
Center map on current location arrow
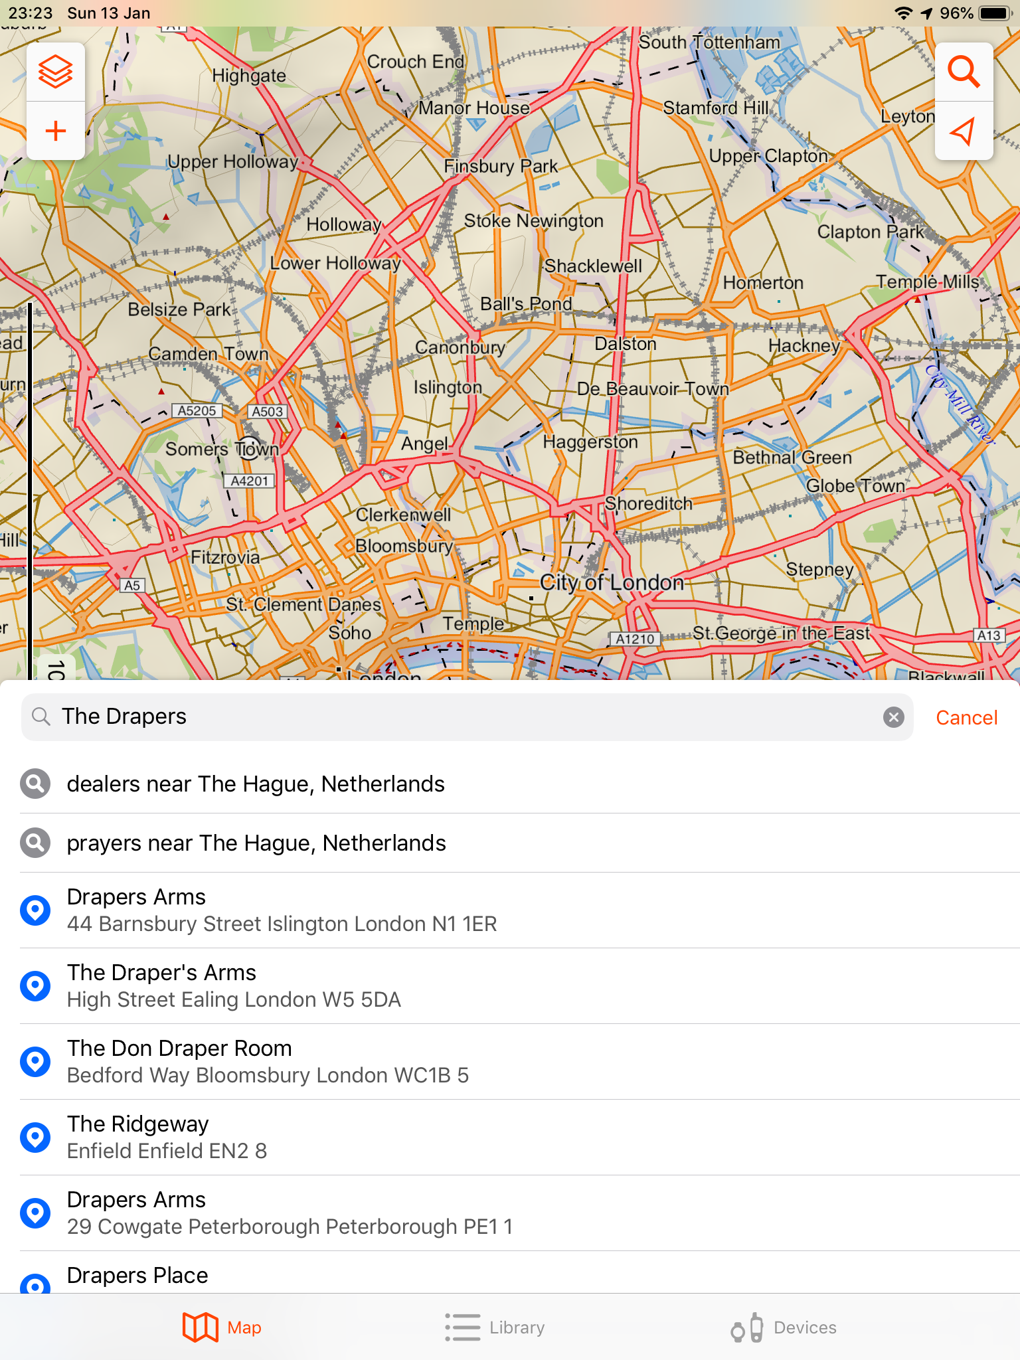964,131
